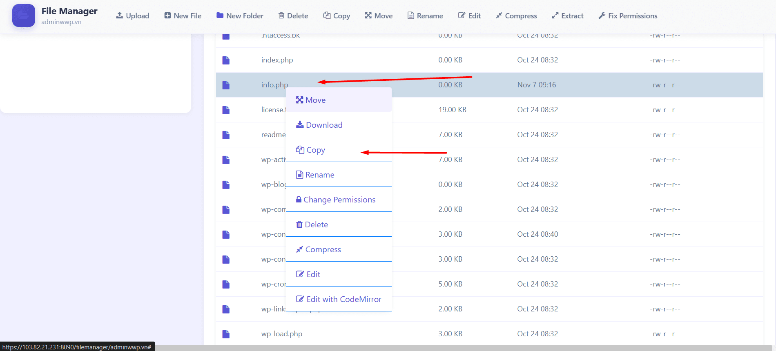The height and width of the screenshot is (351, 776).
Task: Open Change Permissions from context menu
Action: point(336,200)
